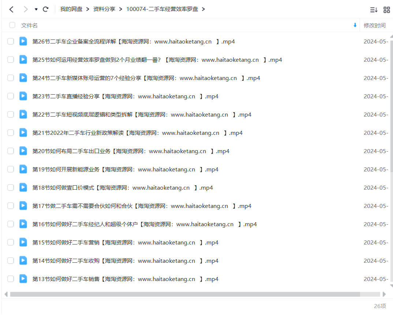Click the video icon of 第23节 file
The height and width of the screenshot is (315, 393).
coord(23,96)
